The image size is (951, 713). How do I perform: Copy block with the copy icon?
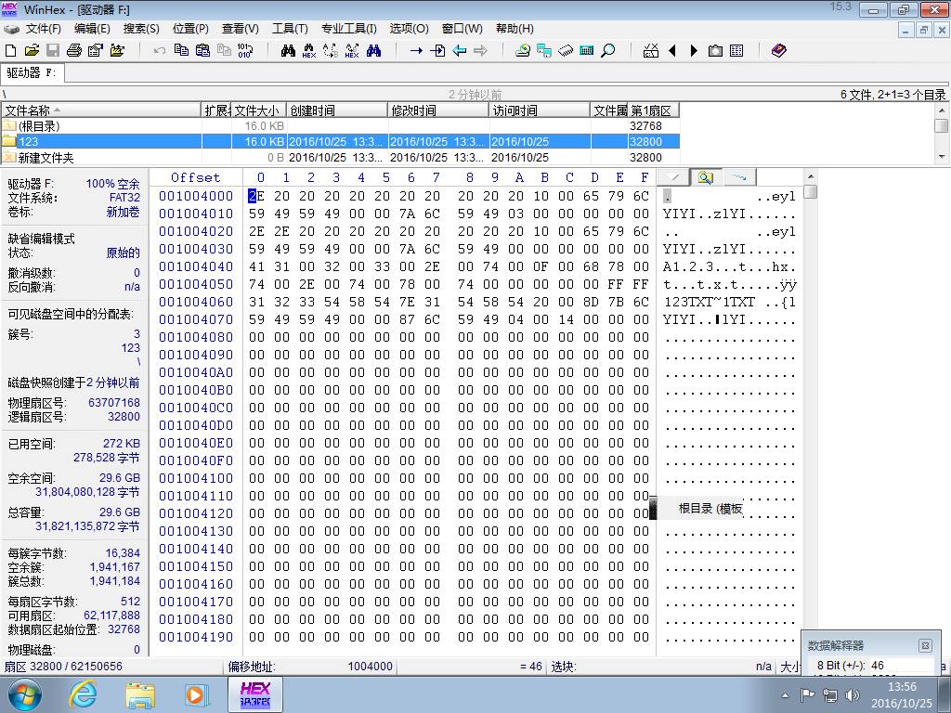click(x=181, y=50)
